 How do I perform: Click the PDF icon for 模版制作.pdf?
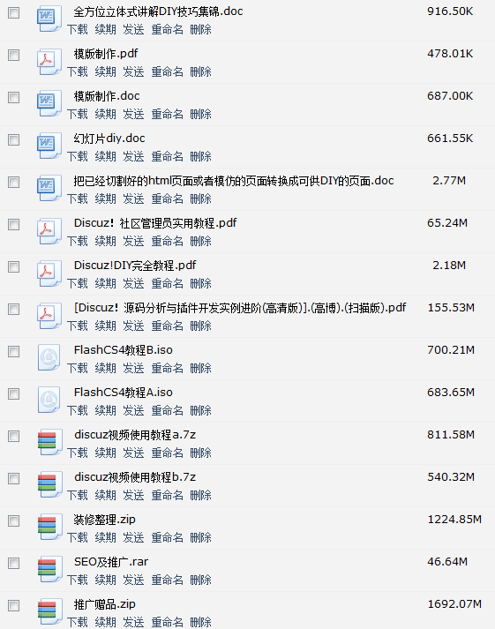49,62
